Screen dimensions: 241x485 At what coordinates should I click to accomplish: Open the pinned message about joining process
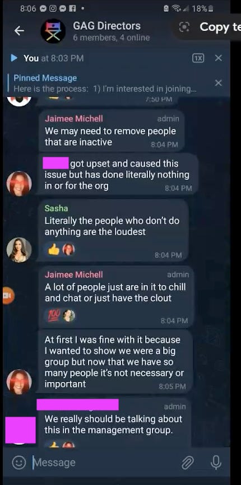tap(105, 83)
